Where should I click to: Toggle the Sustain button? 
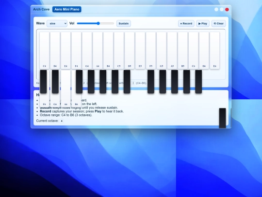pyautogui.click(x=124, y=23)
